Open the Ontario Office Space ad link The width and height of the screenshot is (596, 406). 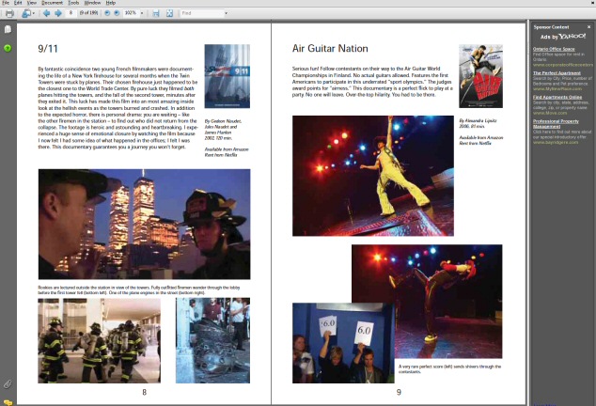click(554, 49)
